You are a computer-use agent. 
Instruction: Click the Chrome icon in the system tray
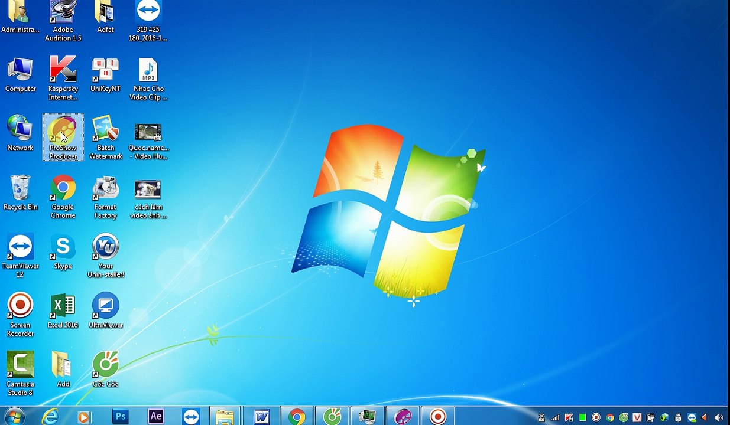pos(610,418)
